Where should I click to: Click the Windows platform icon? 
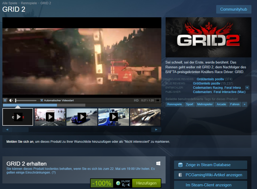[158, 163]
